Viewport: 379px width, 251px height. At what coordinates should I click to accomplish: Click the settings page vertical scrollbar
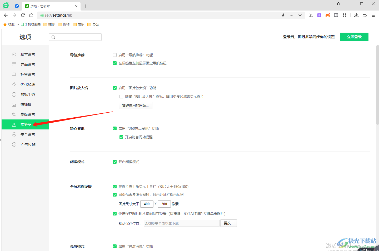(x=377, y=85)
